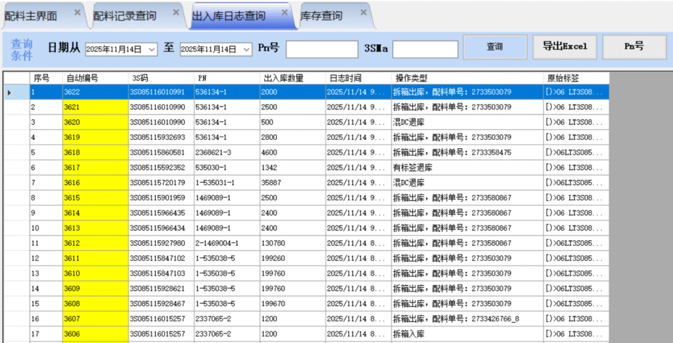Click operation cell with 2733426766_8

pyautogui.click(x=467, y=319)
